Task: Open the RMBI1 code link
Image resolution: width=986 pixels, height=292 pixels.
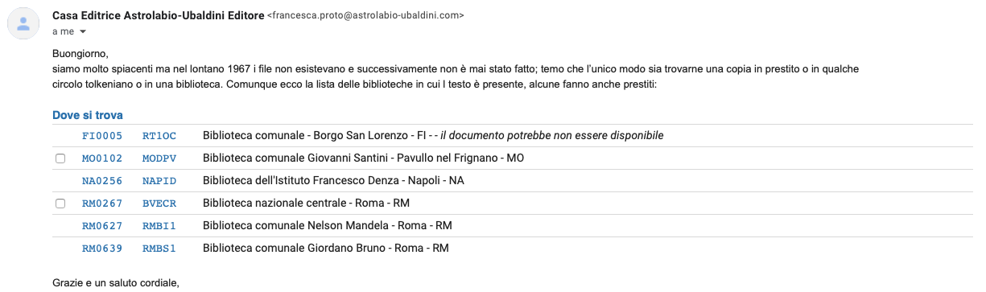Action: pos(159,226)
